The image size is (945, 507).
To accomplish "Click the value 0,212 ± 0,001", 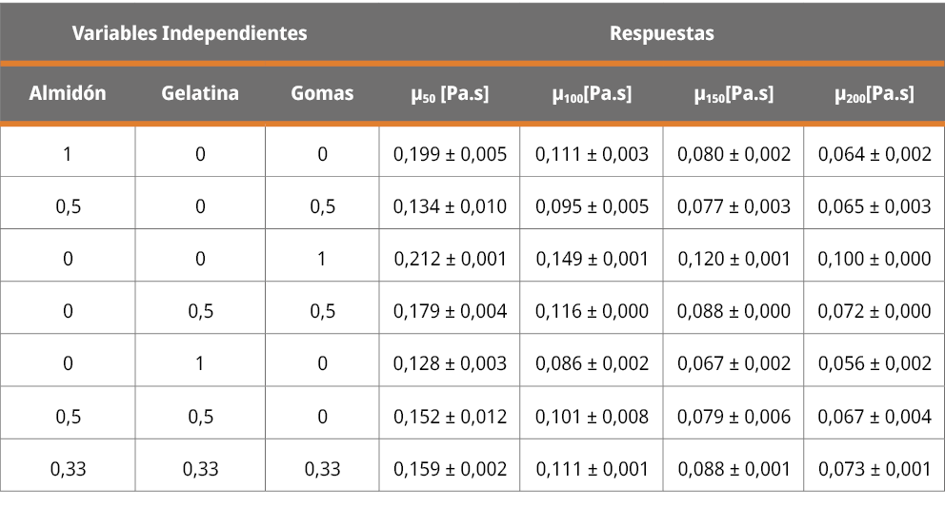I will click(x=450, y=259).
